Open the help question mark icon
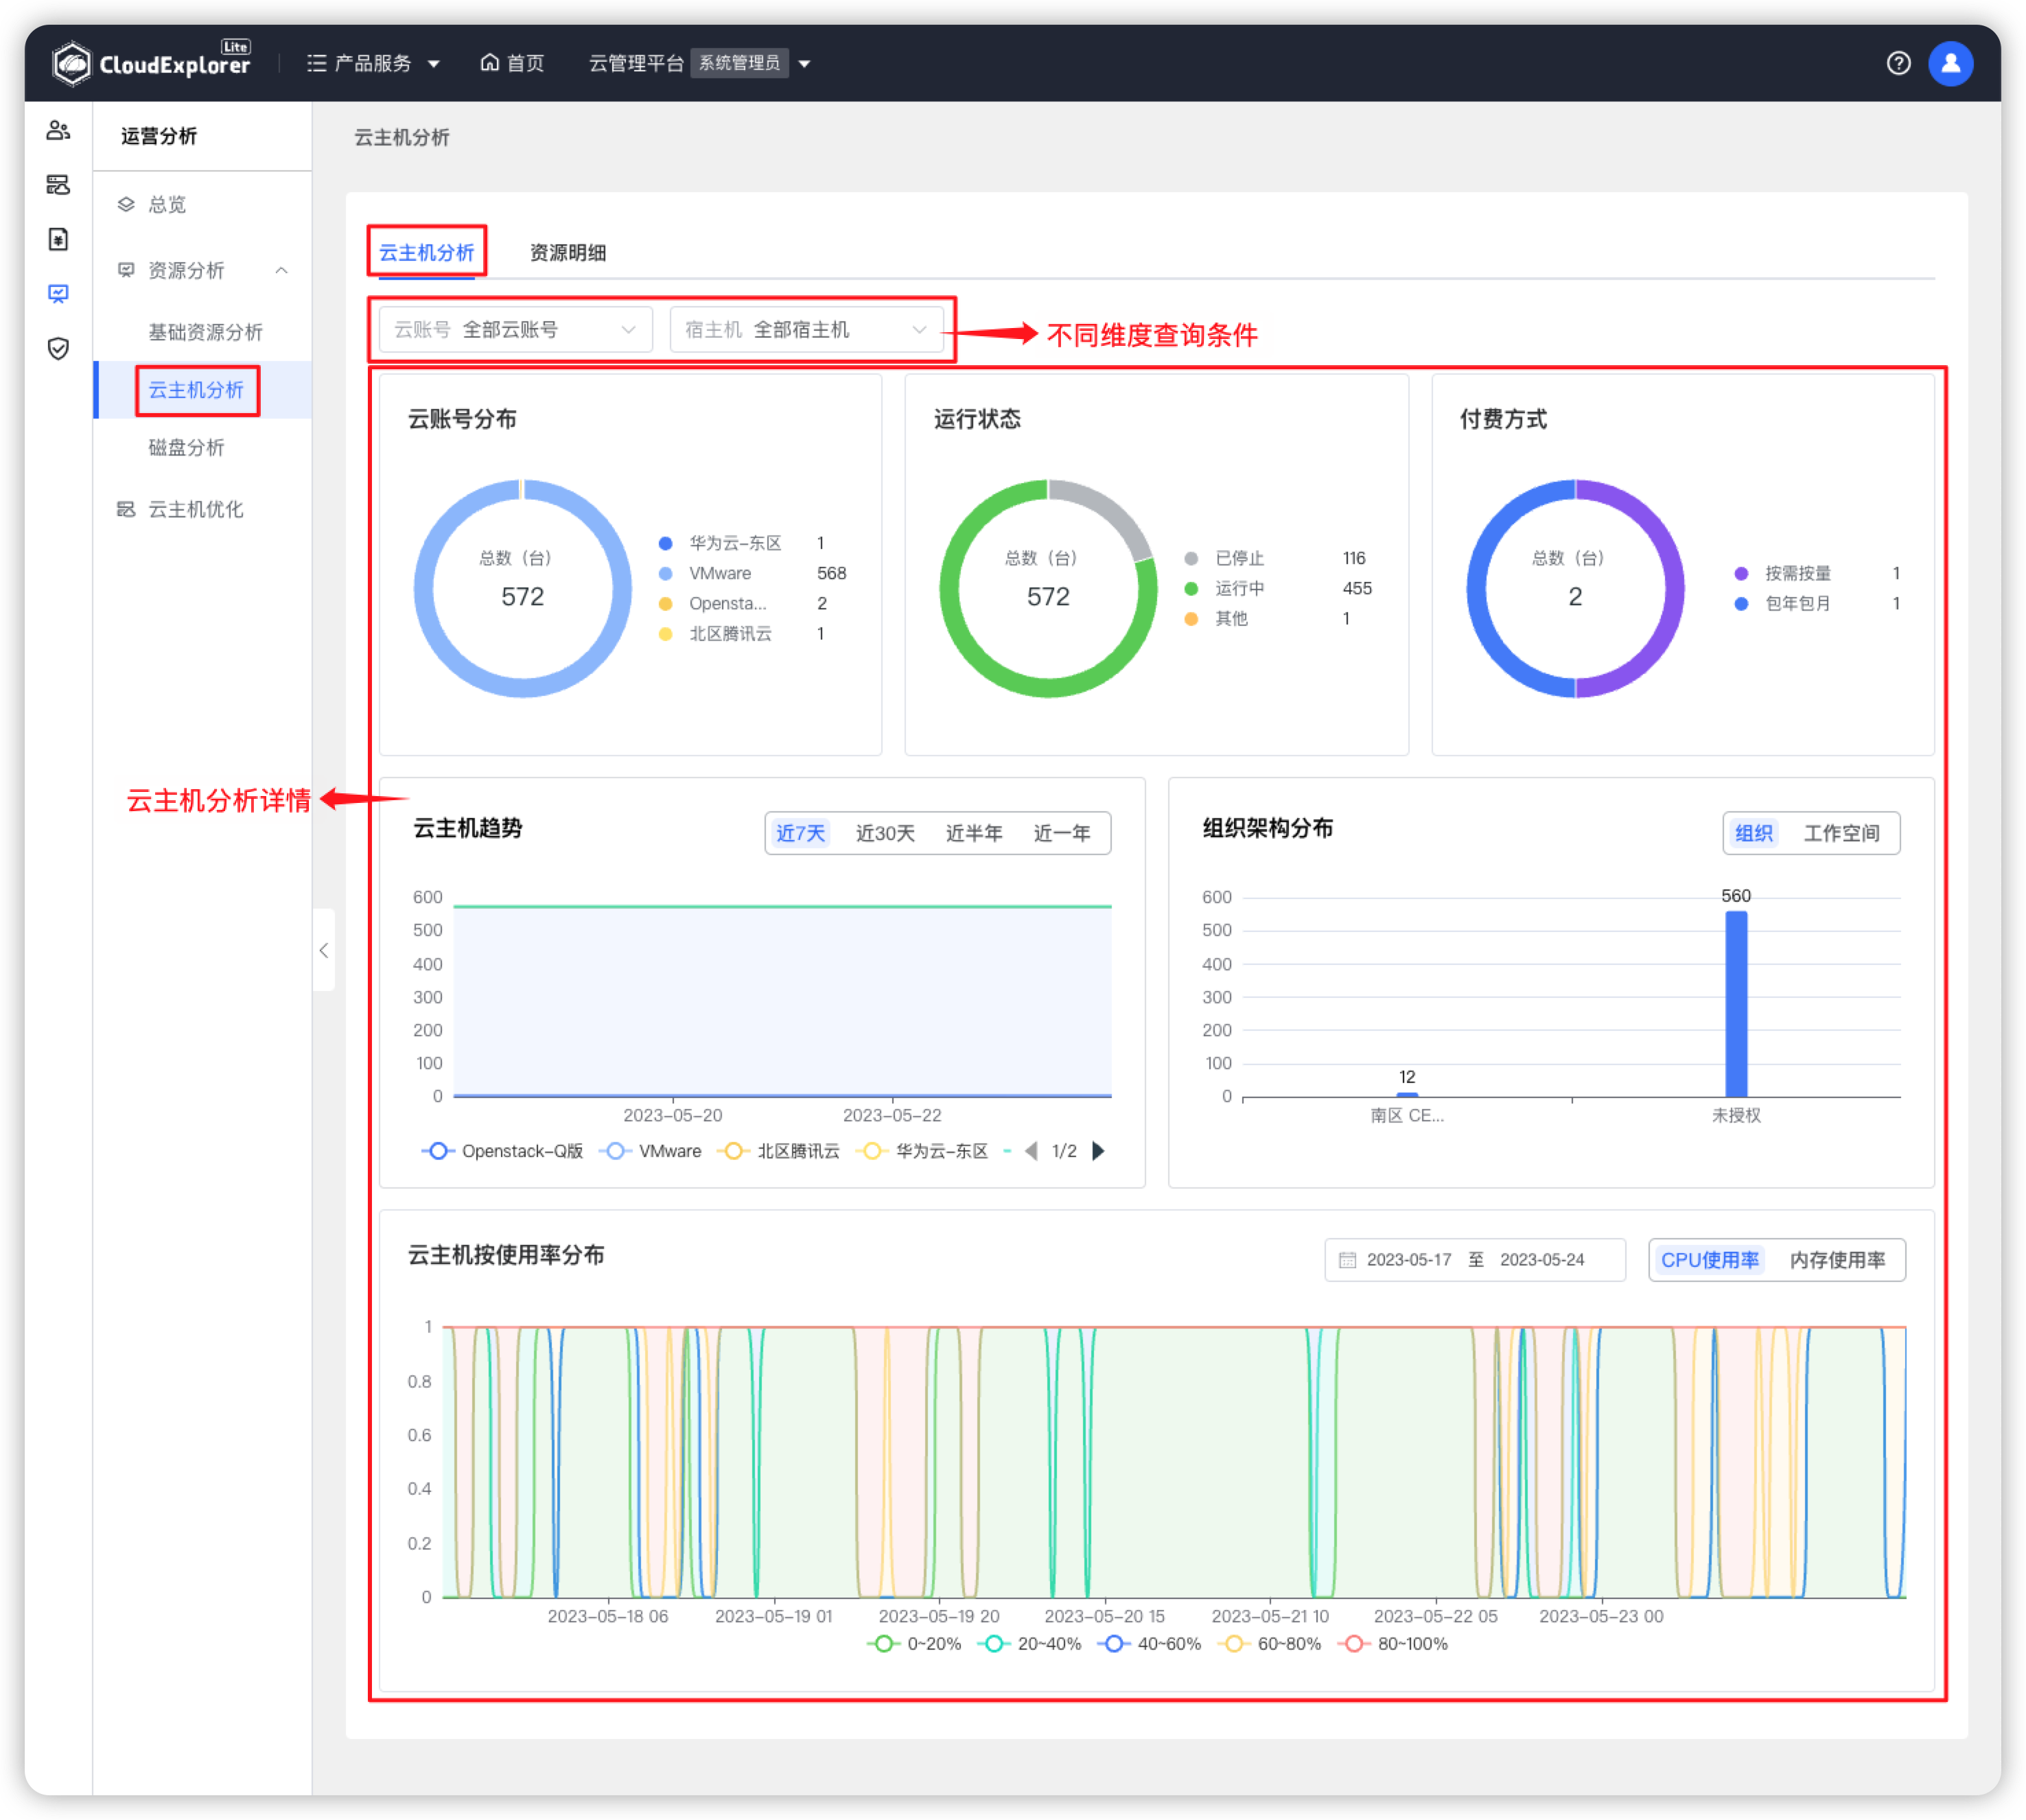2026x1820 pixels. (x=1897, y=63)
